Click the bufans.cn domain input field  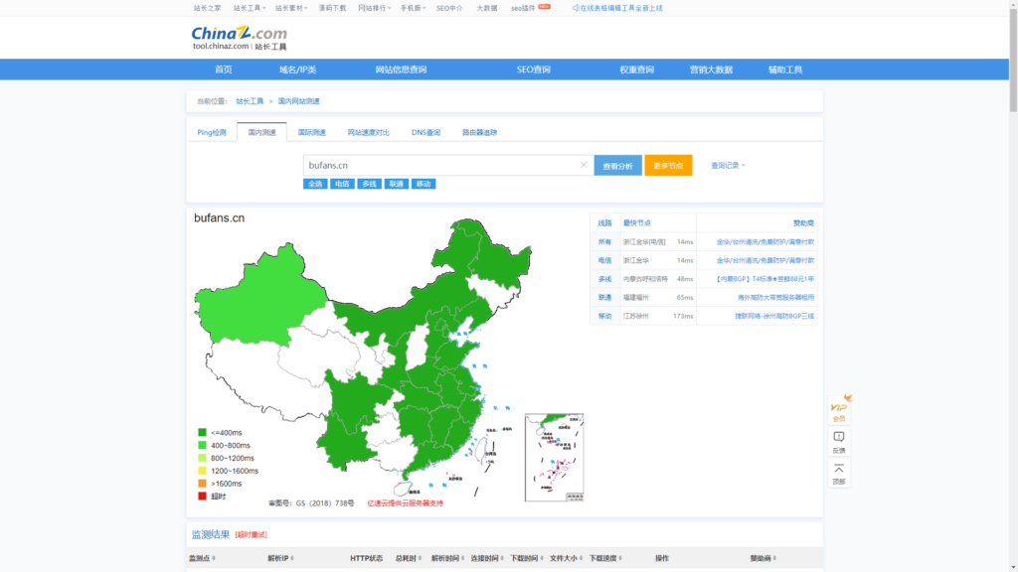(x=437, y=165)
